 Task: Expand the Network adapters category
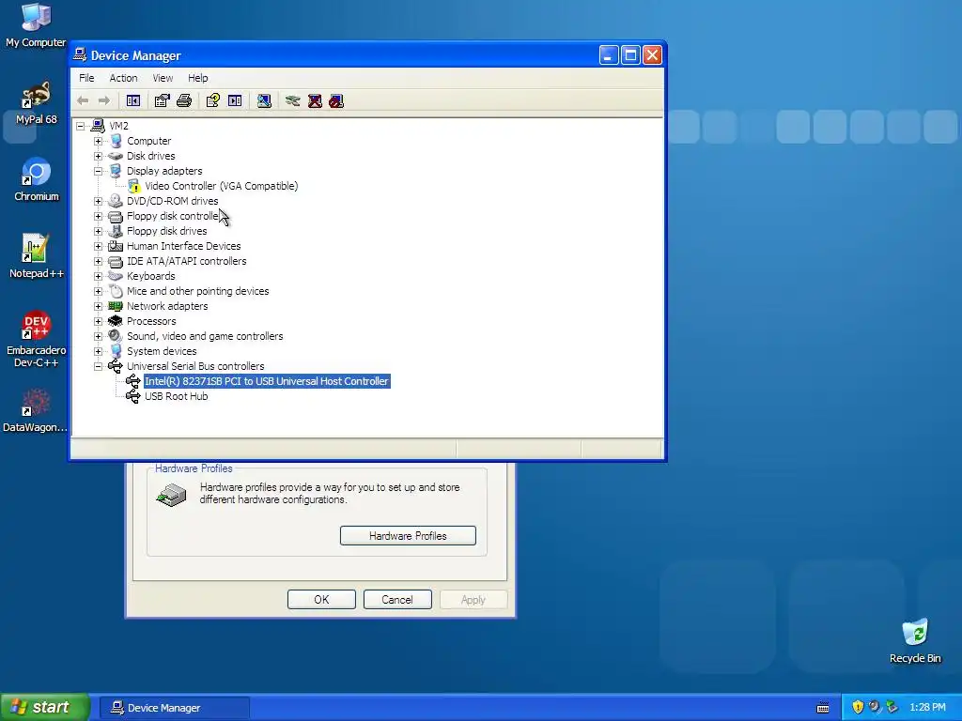pos(98,307)
